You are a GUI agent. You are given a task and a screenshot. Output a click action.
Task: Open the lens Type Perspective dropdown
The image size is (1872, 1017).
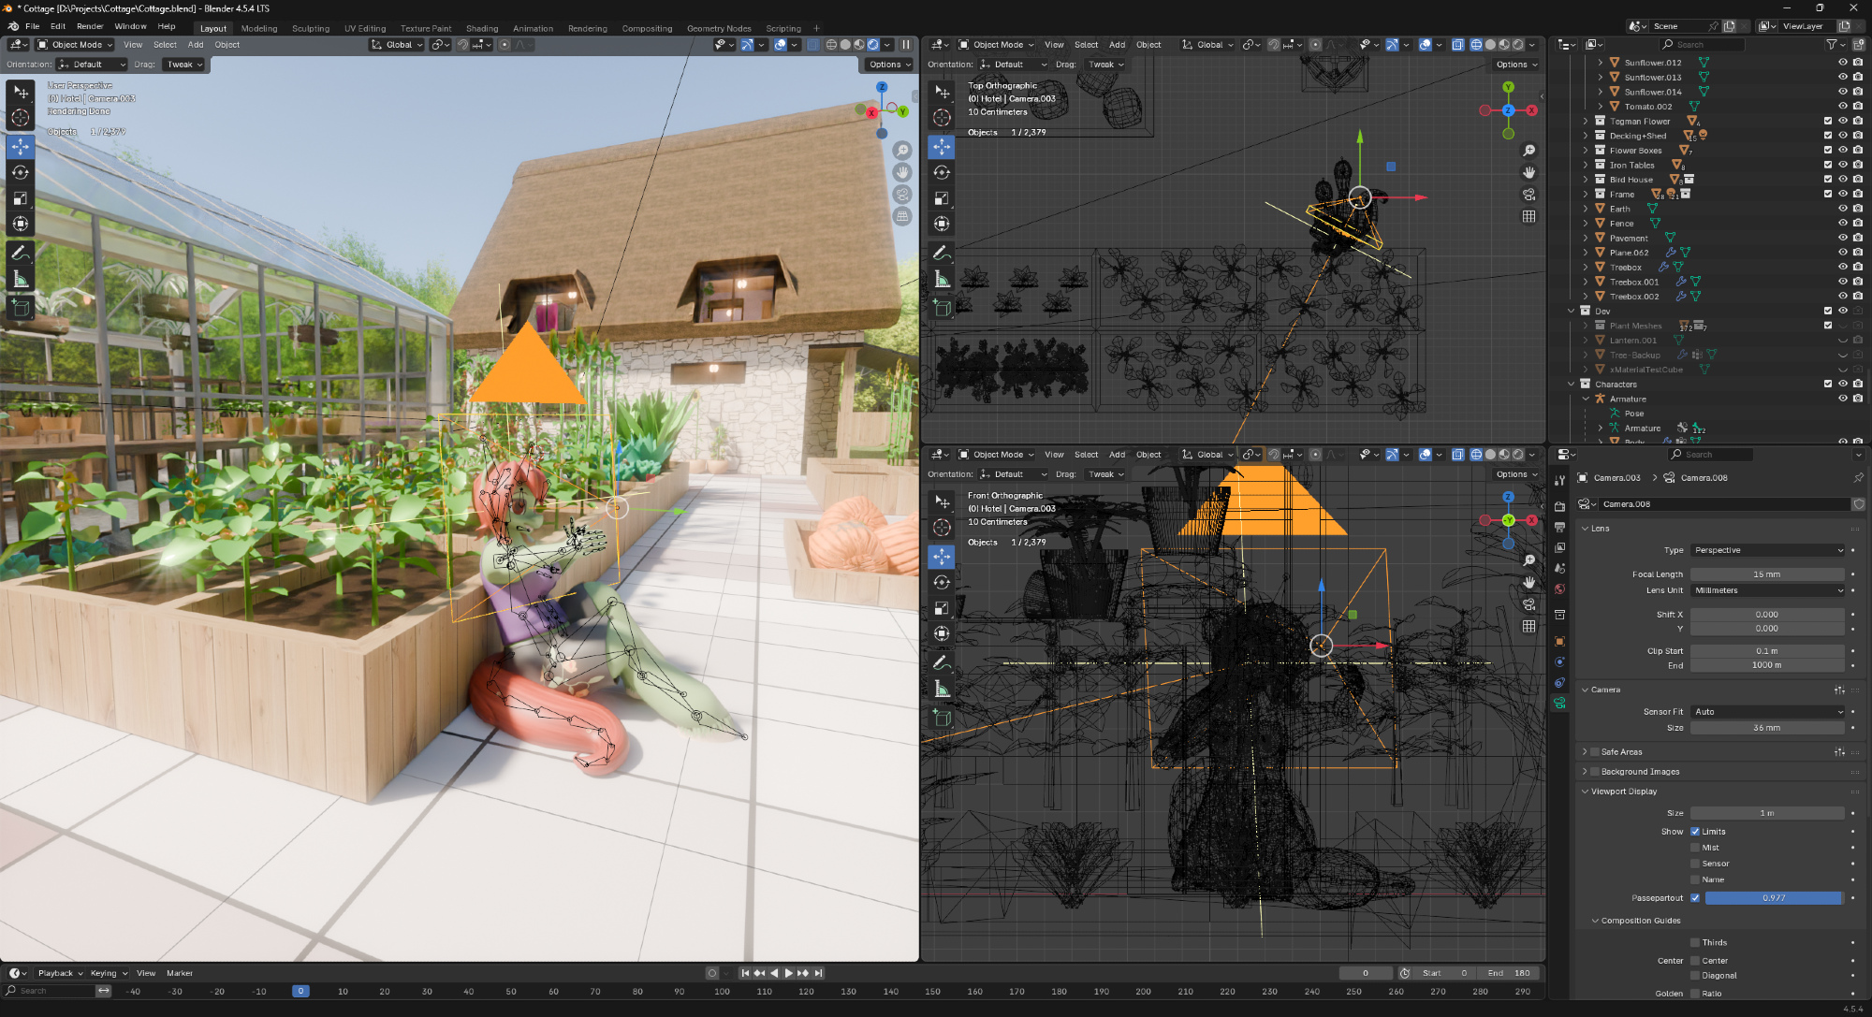click(1767, 550)
